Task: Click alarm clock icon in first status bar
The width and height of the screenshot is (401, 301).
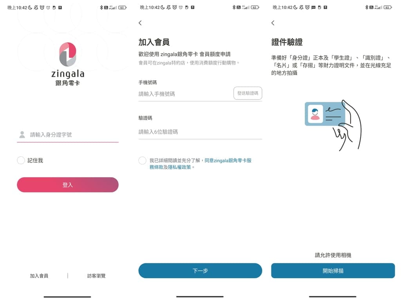Action: tap(42, 7)
